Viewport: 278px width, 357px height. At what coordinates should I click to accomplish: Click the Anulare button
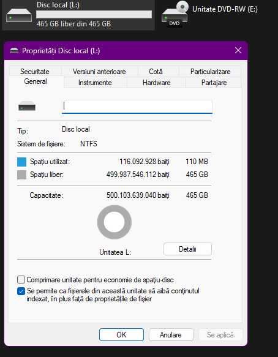[171, 335]
